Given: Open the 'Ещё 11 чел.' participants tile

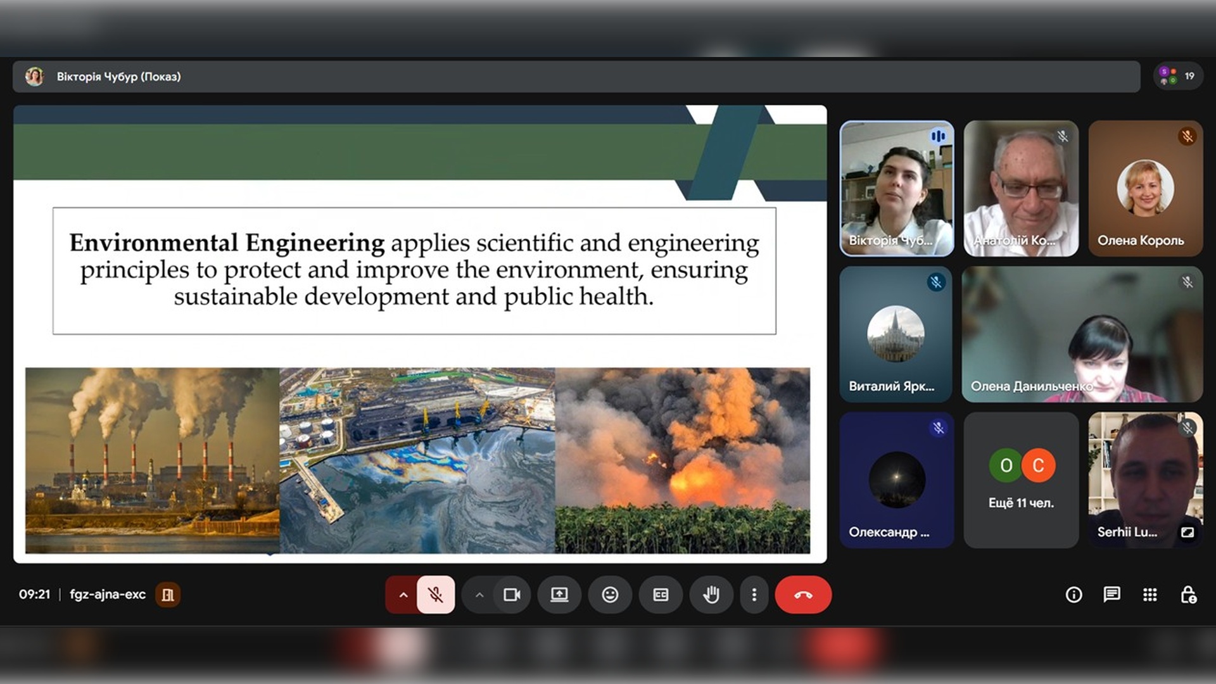Looking at the screenshot, I should 1021,480.
